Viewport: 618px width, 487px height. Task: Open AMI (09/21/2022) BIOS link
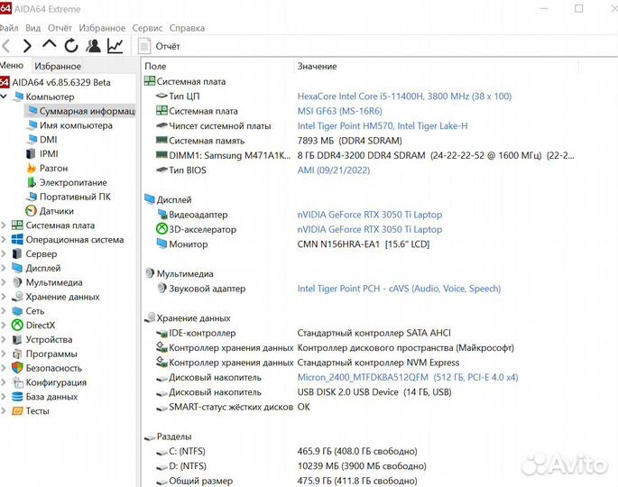point(334,170)
